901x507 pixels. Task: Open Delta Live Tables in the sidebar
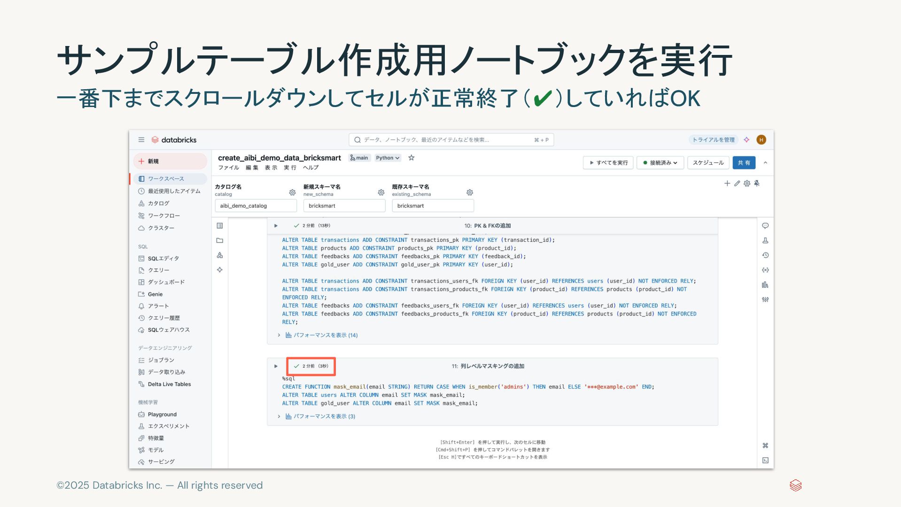pos(170,384)
